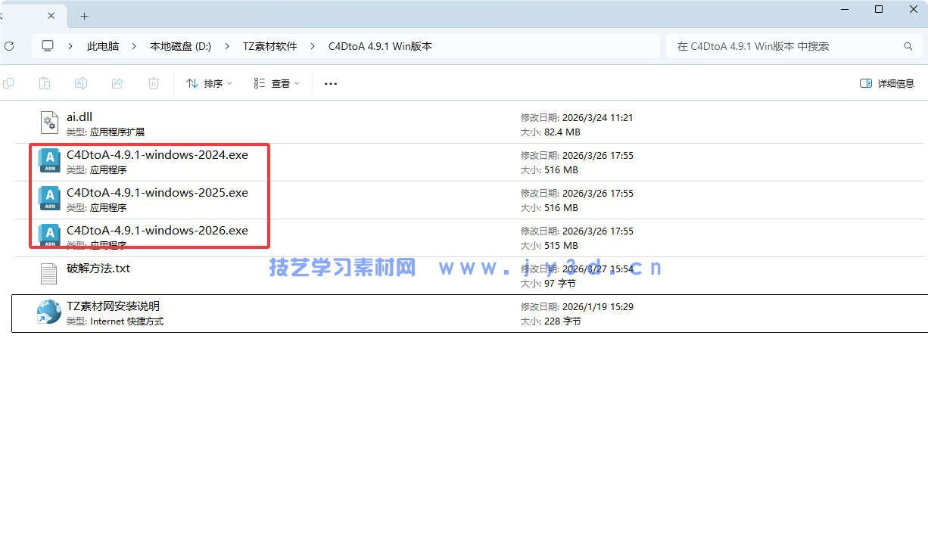Click the delete trash toolbar icon

(154, 83)
